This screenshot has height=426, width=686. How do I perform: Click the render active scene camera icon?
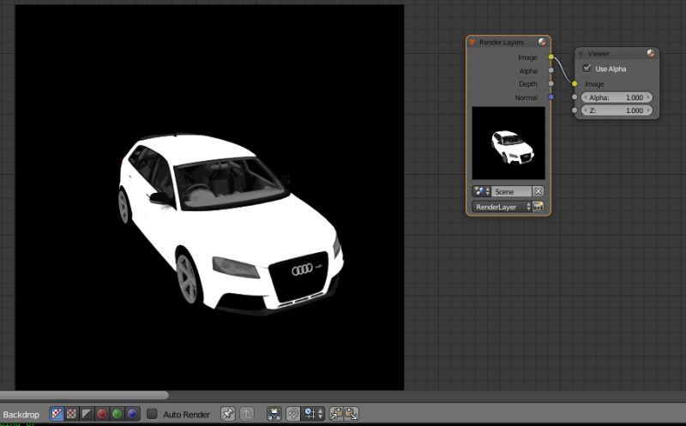click(x=539, y=207)
